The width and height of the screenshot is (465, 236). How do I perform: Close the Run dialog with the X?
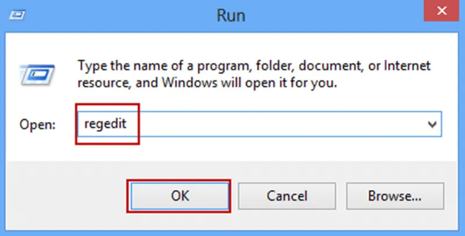point(441,10)
